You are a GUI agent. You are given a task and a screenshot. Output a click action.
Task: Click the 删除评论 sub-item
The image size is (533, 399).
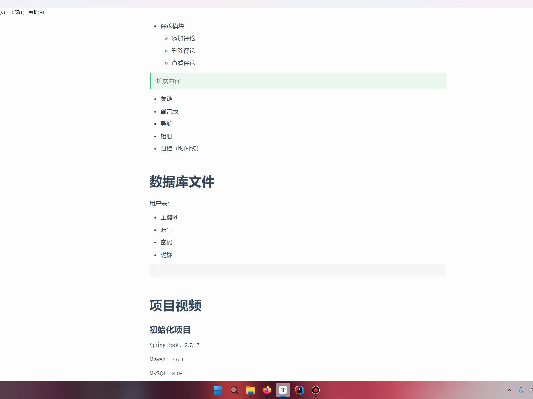click(x=183, y=51)
